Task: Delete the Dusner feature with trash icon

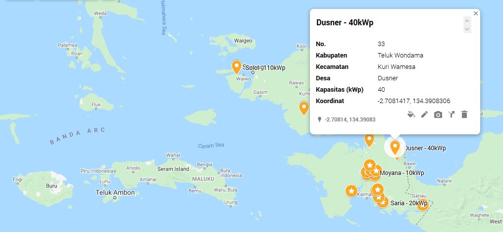Action: tap(464, 115)
